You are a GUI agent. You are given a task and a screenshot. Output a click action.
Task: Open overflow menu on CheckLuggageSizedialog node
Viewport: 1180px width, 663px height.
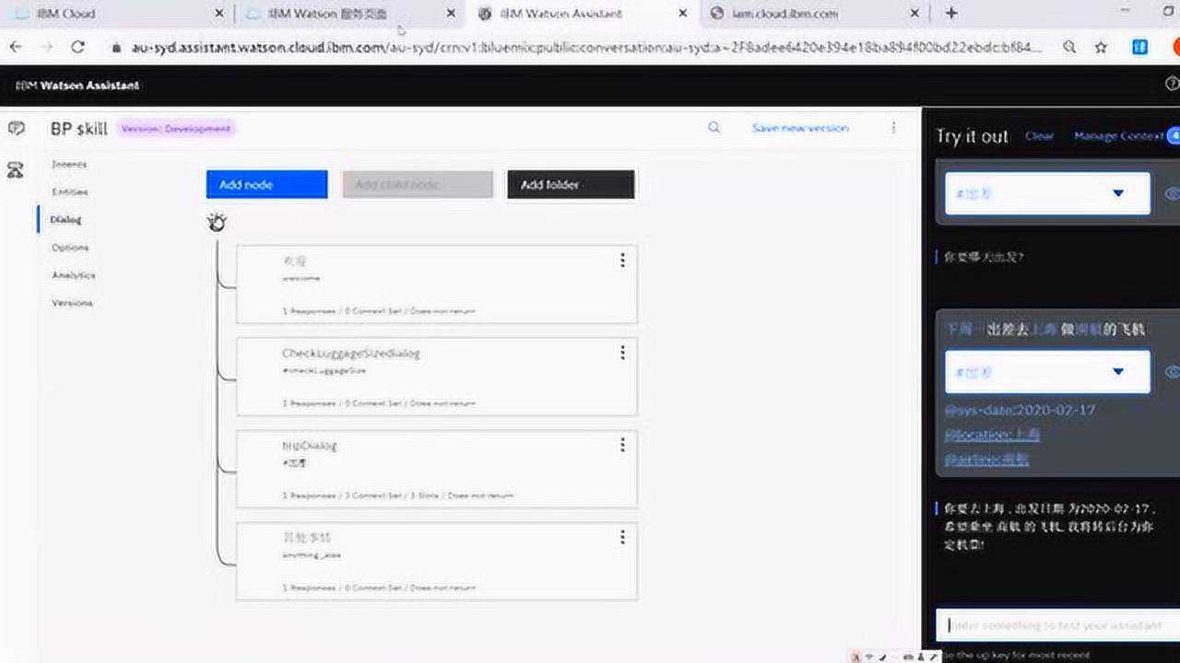click(623, 353)
